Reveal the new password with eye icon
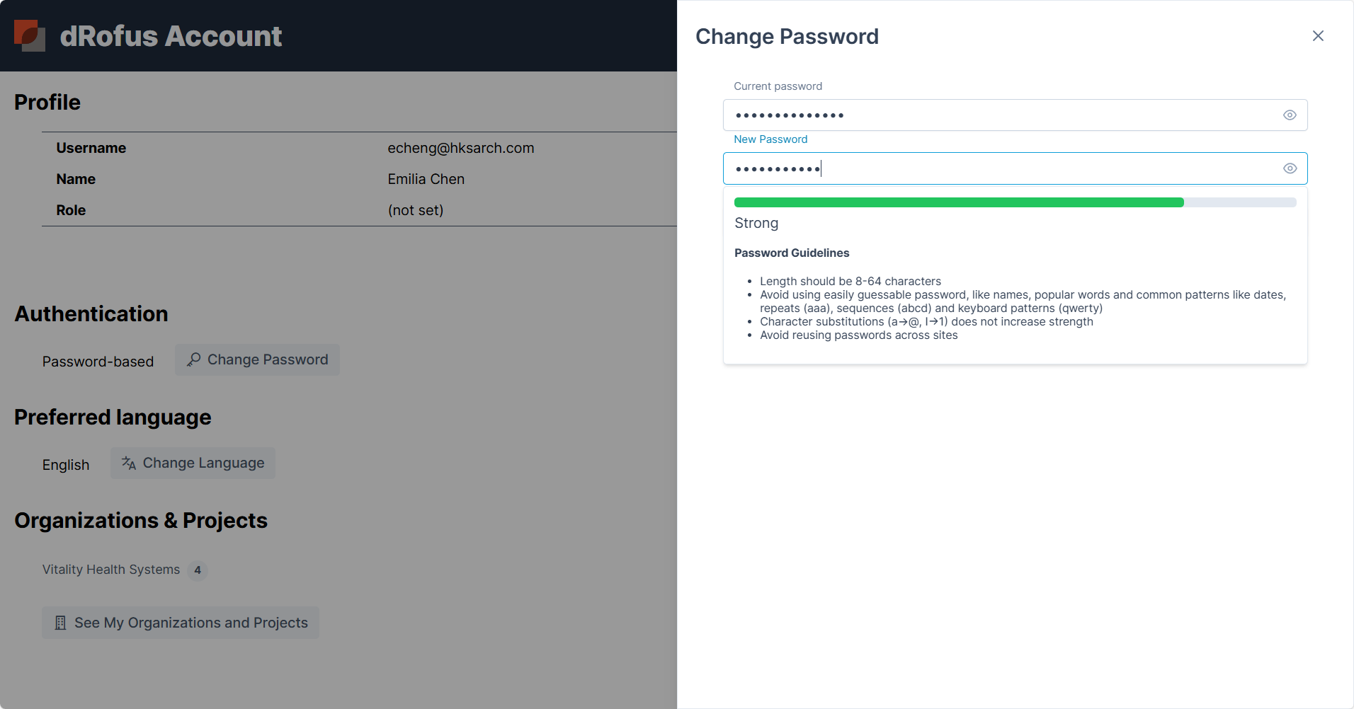Viewport: 1354px width, 709px height. (x=1290, y=168)
